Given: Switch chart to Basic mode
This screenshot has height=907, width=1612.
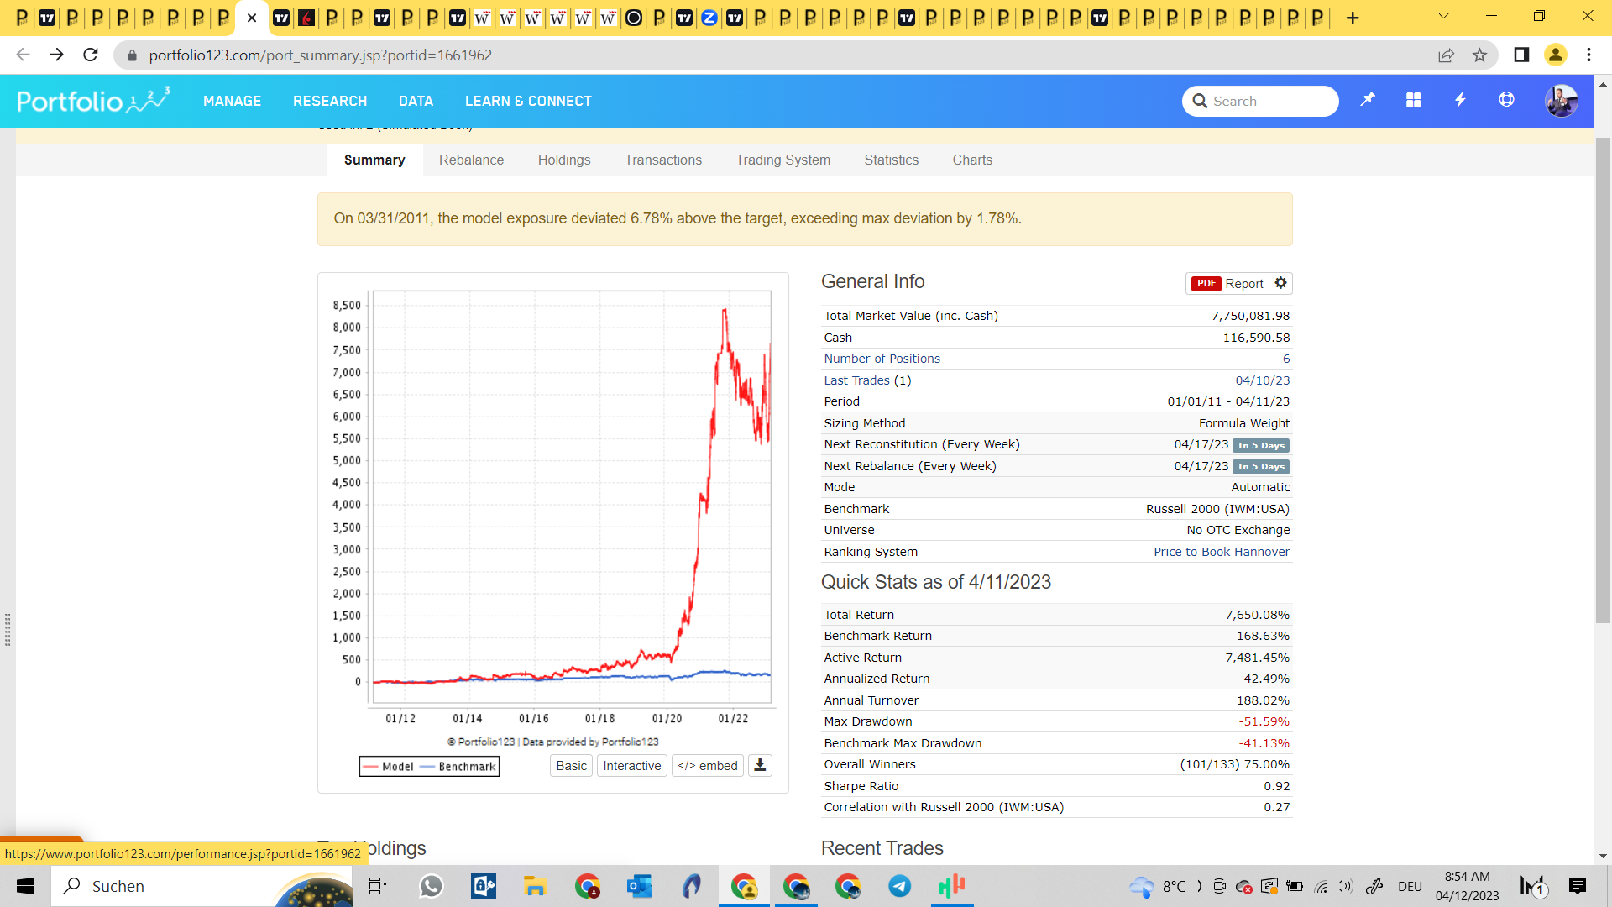Looking at the screenshot, I should coord(571,766).
